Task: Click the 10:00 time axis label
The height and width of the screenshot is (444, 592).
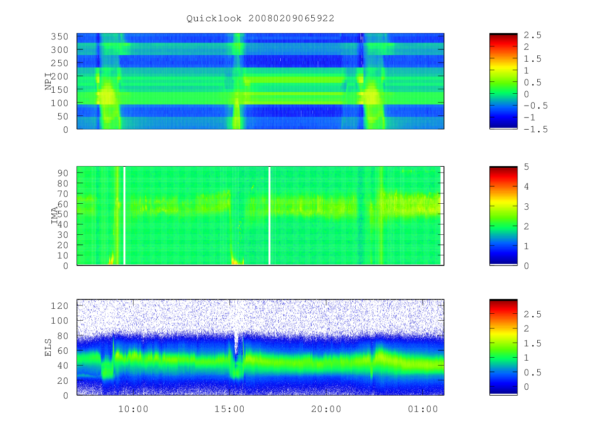Action: (134, 409)
